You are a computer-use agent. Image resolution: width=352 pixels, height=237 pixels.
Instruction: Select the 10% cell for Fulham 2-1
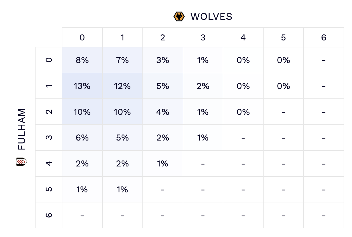click(123, 112)
